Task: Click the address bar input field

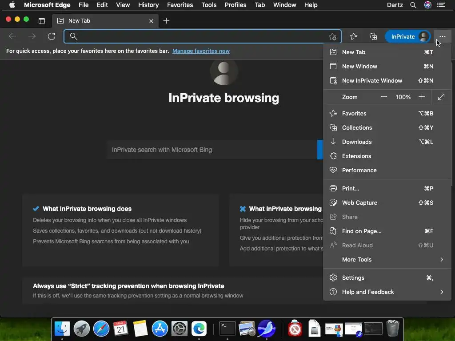Action: point(202,36)
